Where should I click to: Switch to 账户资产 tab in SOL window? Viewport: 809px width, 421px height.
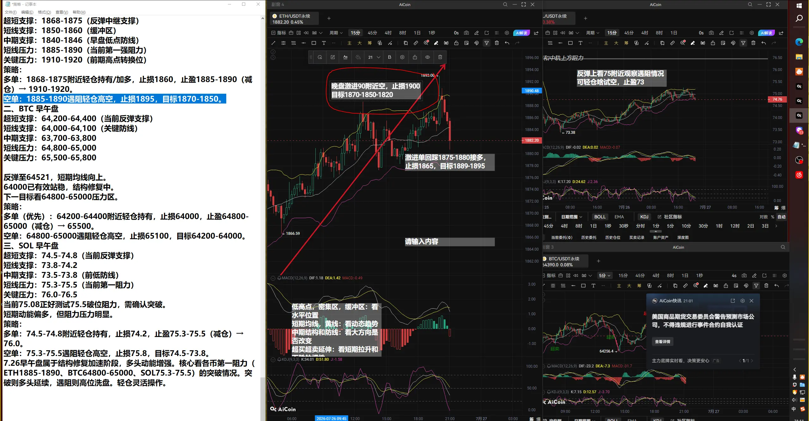click(661, 237)
